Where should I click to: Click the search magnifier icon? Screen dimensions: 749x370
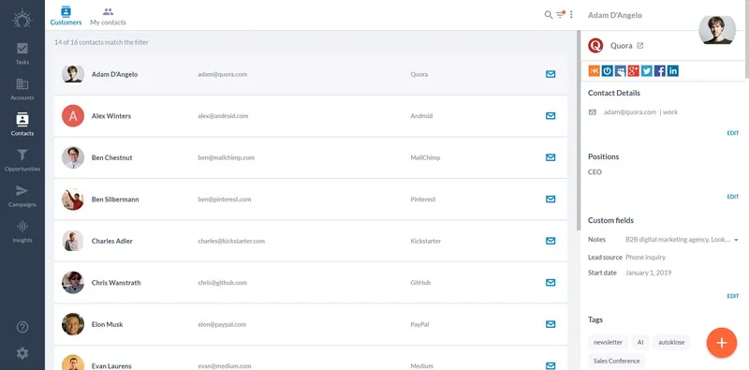click(549, 15)
